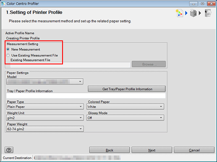Click the Next button

click(x=152, y=150)
